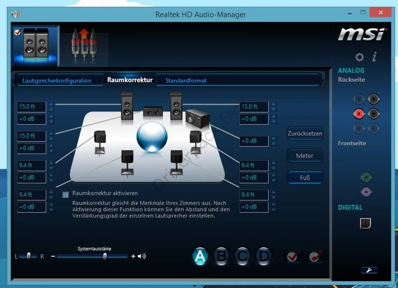The image size is (398, 288).
Task: Switch to Lautsprecherkonfiguration tab
Action: pos(57,80)
